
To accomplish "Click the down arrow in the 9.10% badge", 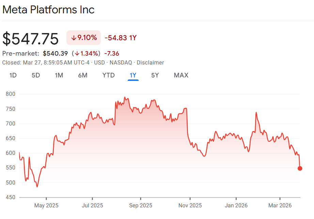I will point(74,38).
